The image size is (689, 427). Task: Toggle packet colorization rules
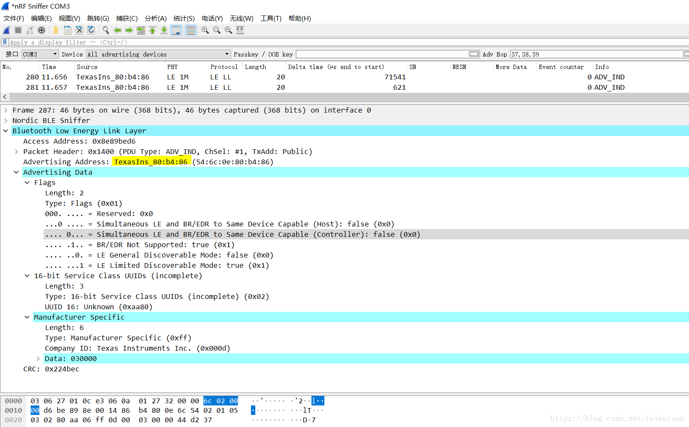point(191,30)
